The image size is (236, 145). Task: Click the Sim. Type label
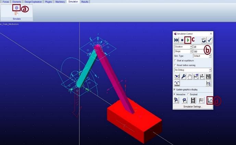pyautogui.click(x=179, y=56)
